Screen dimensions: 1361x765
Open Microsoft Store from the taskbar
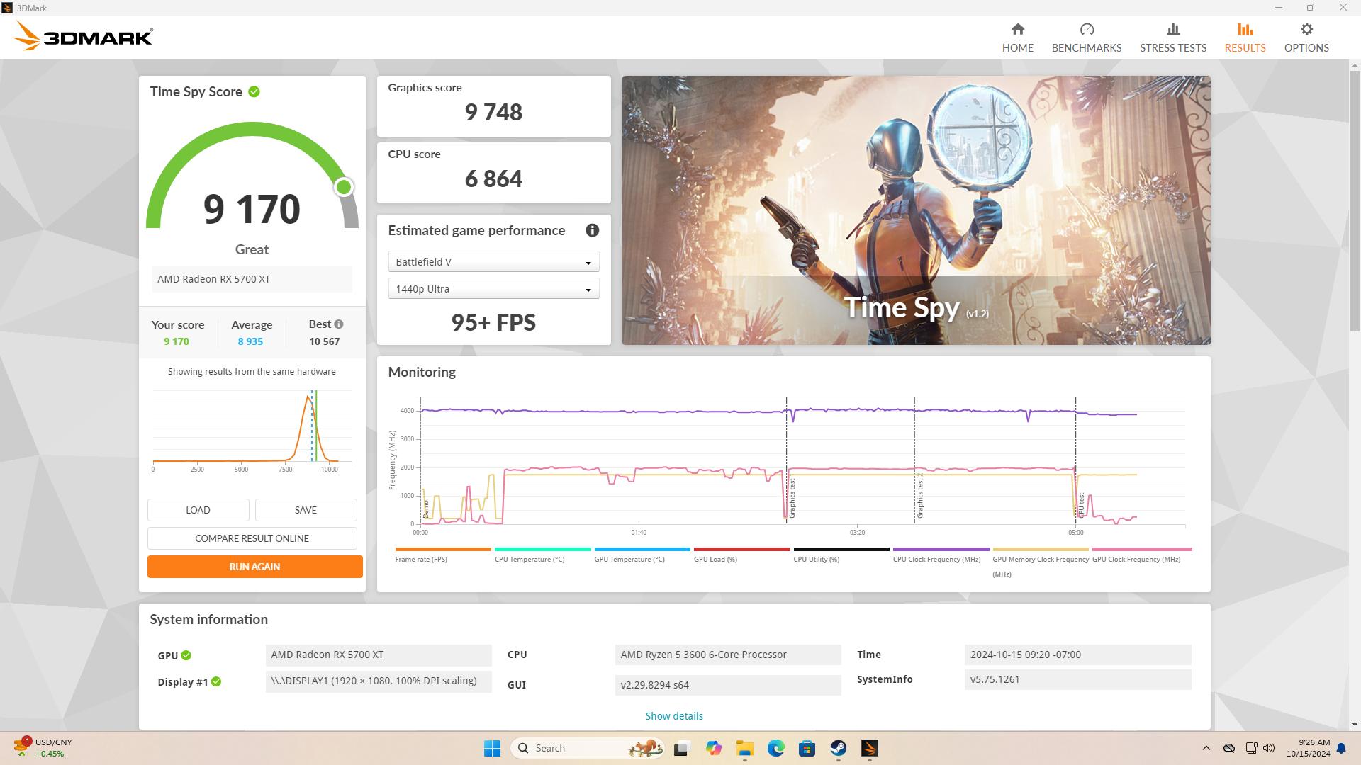point(807,748)
